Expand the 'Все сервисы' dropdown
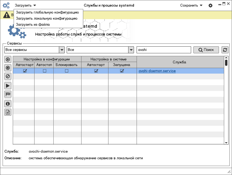 (62, 50)
